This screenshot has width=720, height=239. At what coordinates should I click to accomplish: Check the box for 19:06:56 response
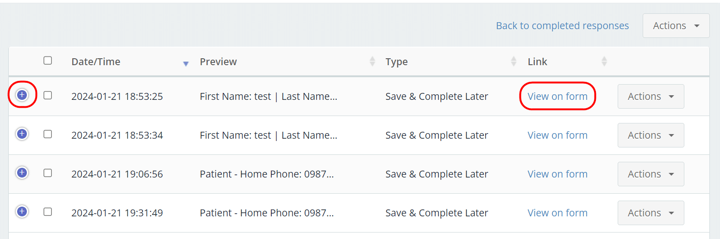pyautogui.click(x=48, y=173)
